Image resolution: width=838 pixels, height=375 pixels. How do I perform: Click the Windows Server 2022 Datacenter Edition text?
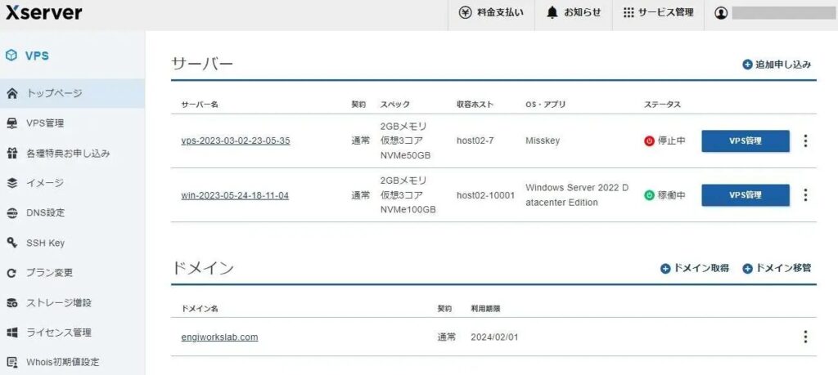click(x=577, y=195)
